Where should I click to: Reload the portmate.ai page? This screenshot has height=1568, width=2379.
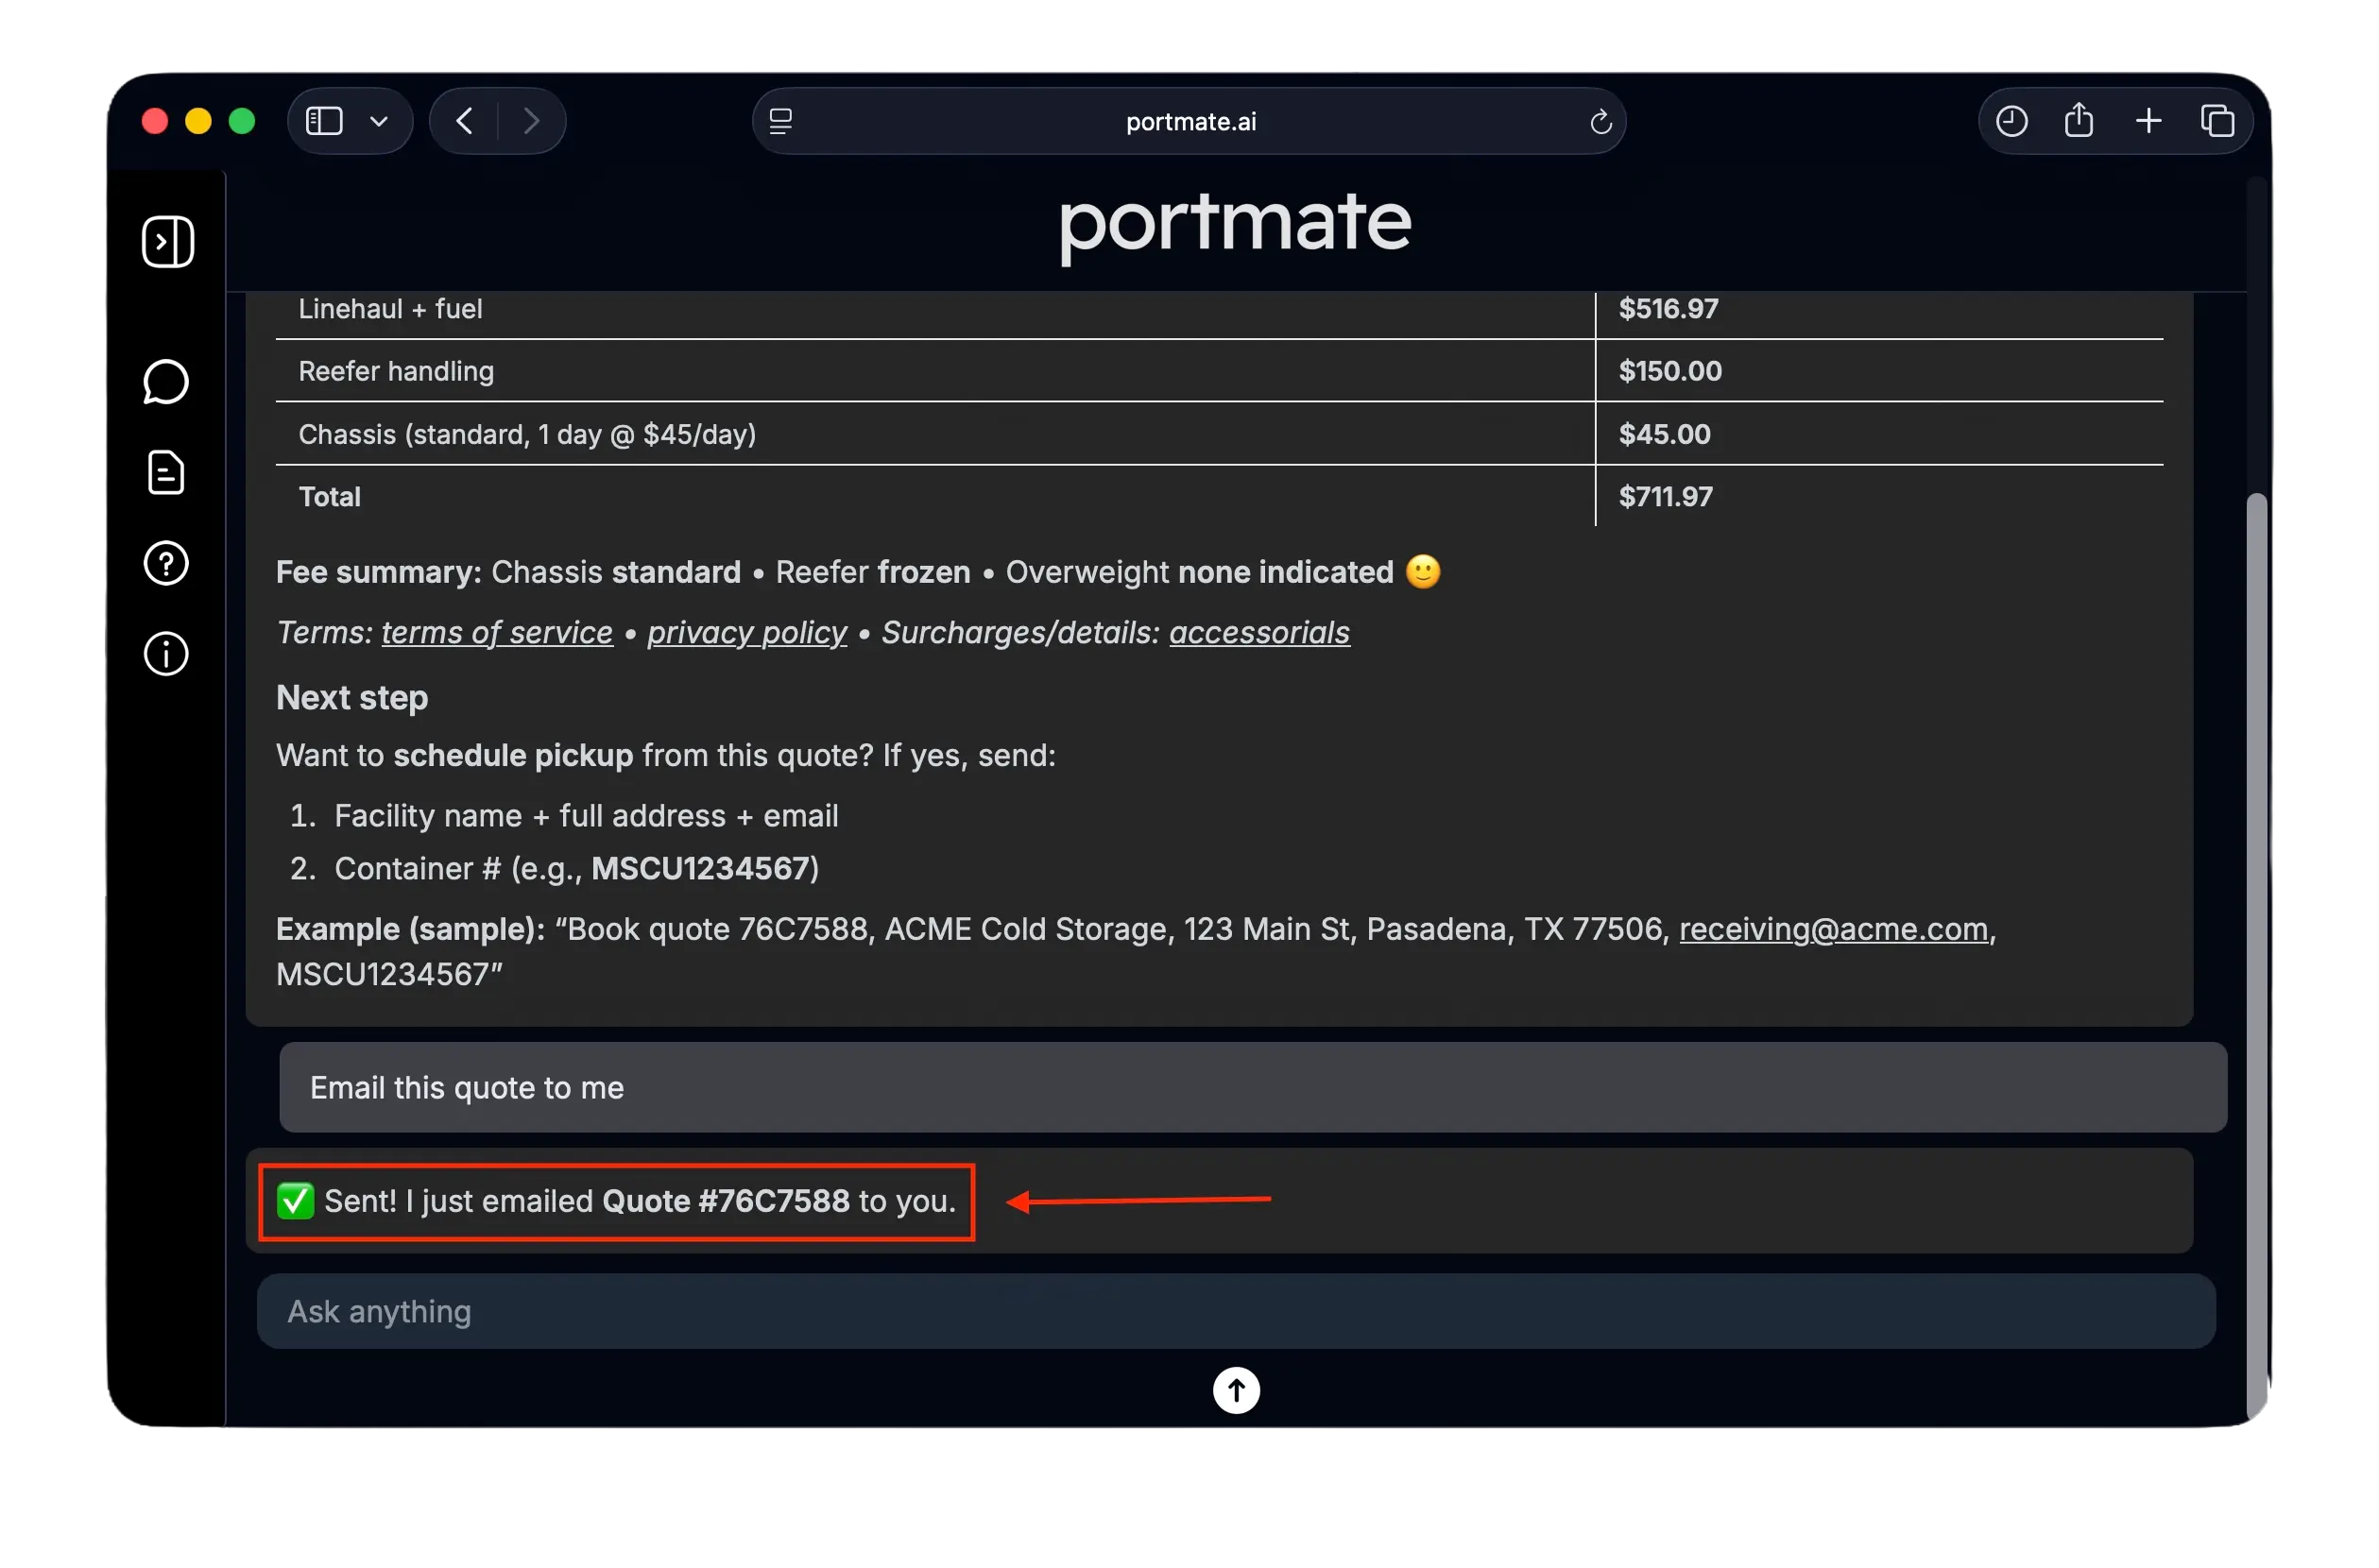(x=1600, y=122)
